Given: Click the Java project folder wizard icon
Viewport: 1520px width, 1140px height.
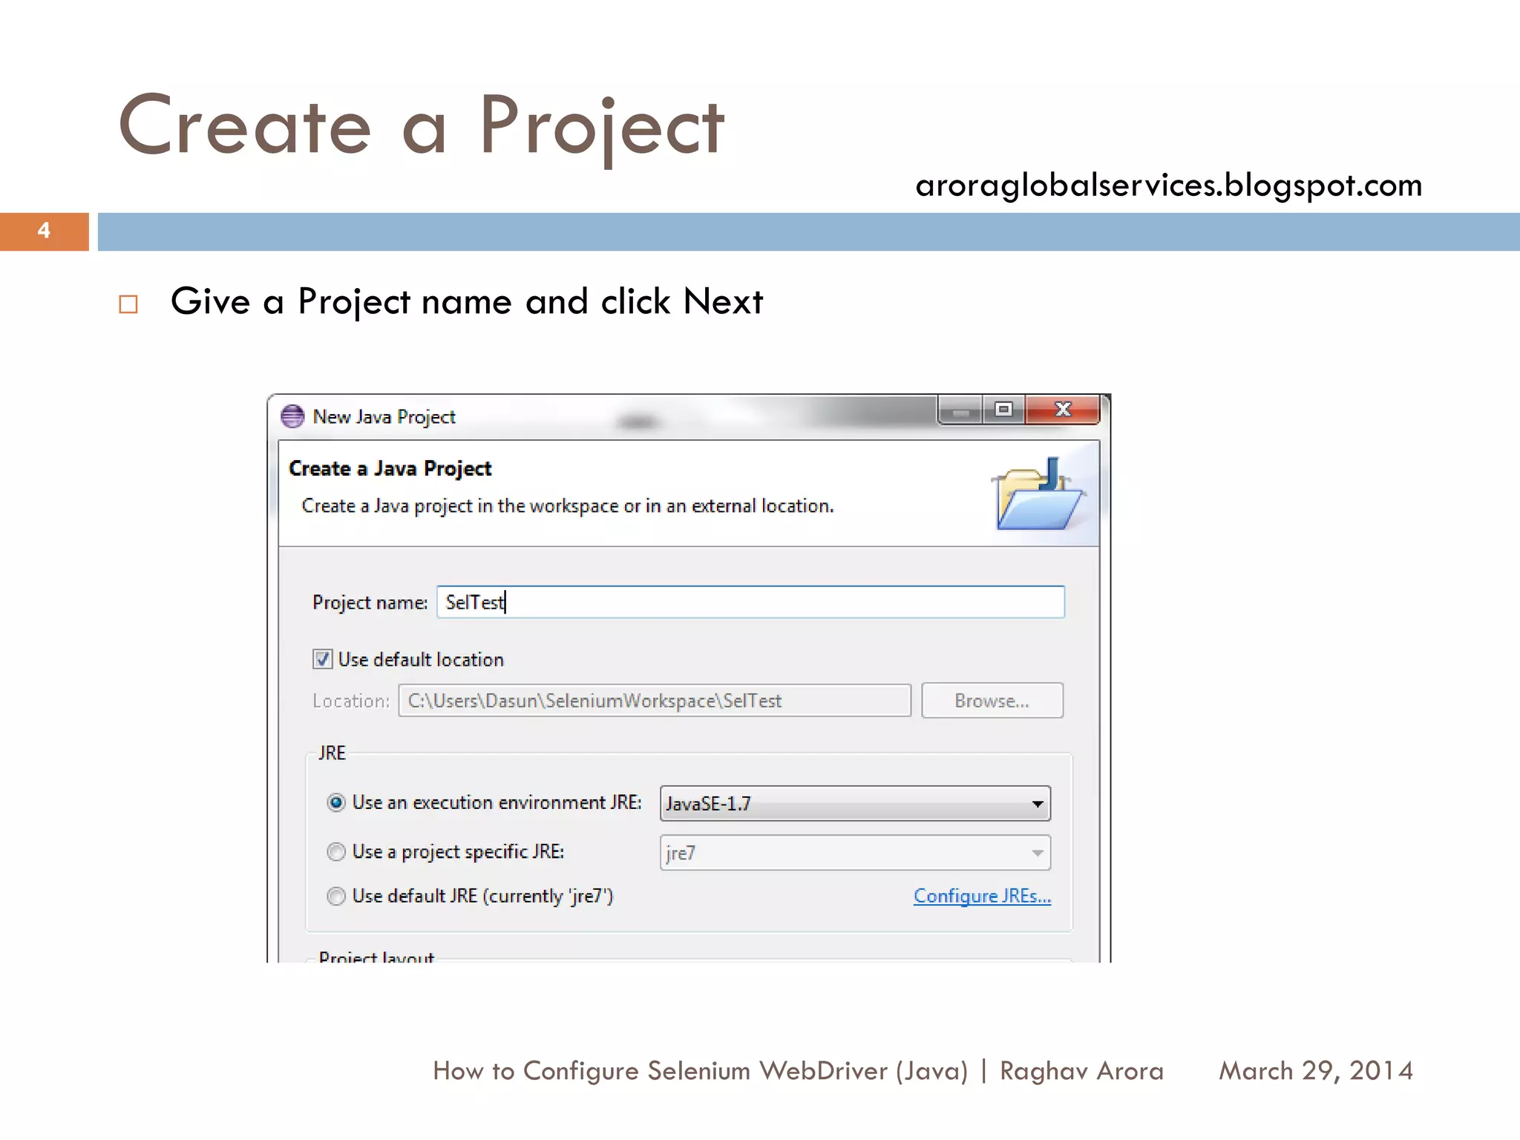Looking at the screenshot, I should tap(1039, 494).
